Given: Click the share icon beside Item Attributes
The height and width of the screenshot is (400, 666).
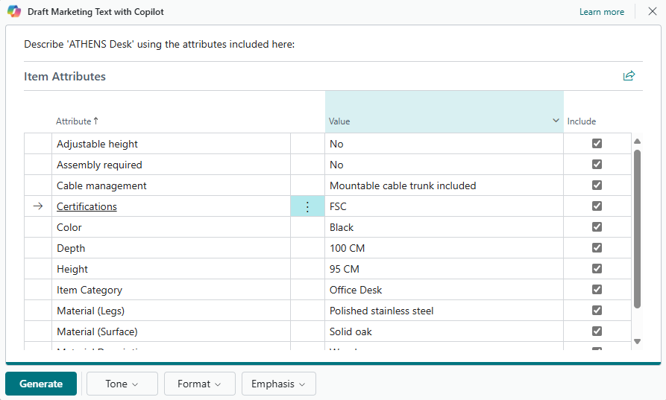Looking at the screenshot, I should (x=629, y=76).
